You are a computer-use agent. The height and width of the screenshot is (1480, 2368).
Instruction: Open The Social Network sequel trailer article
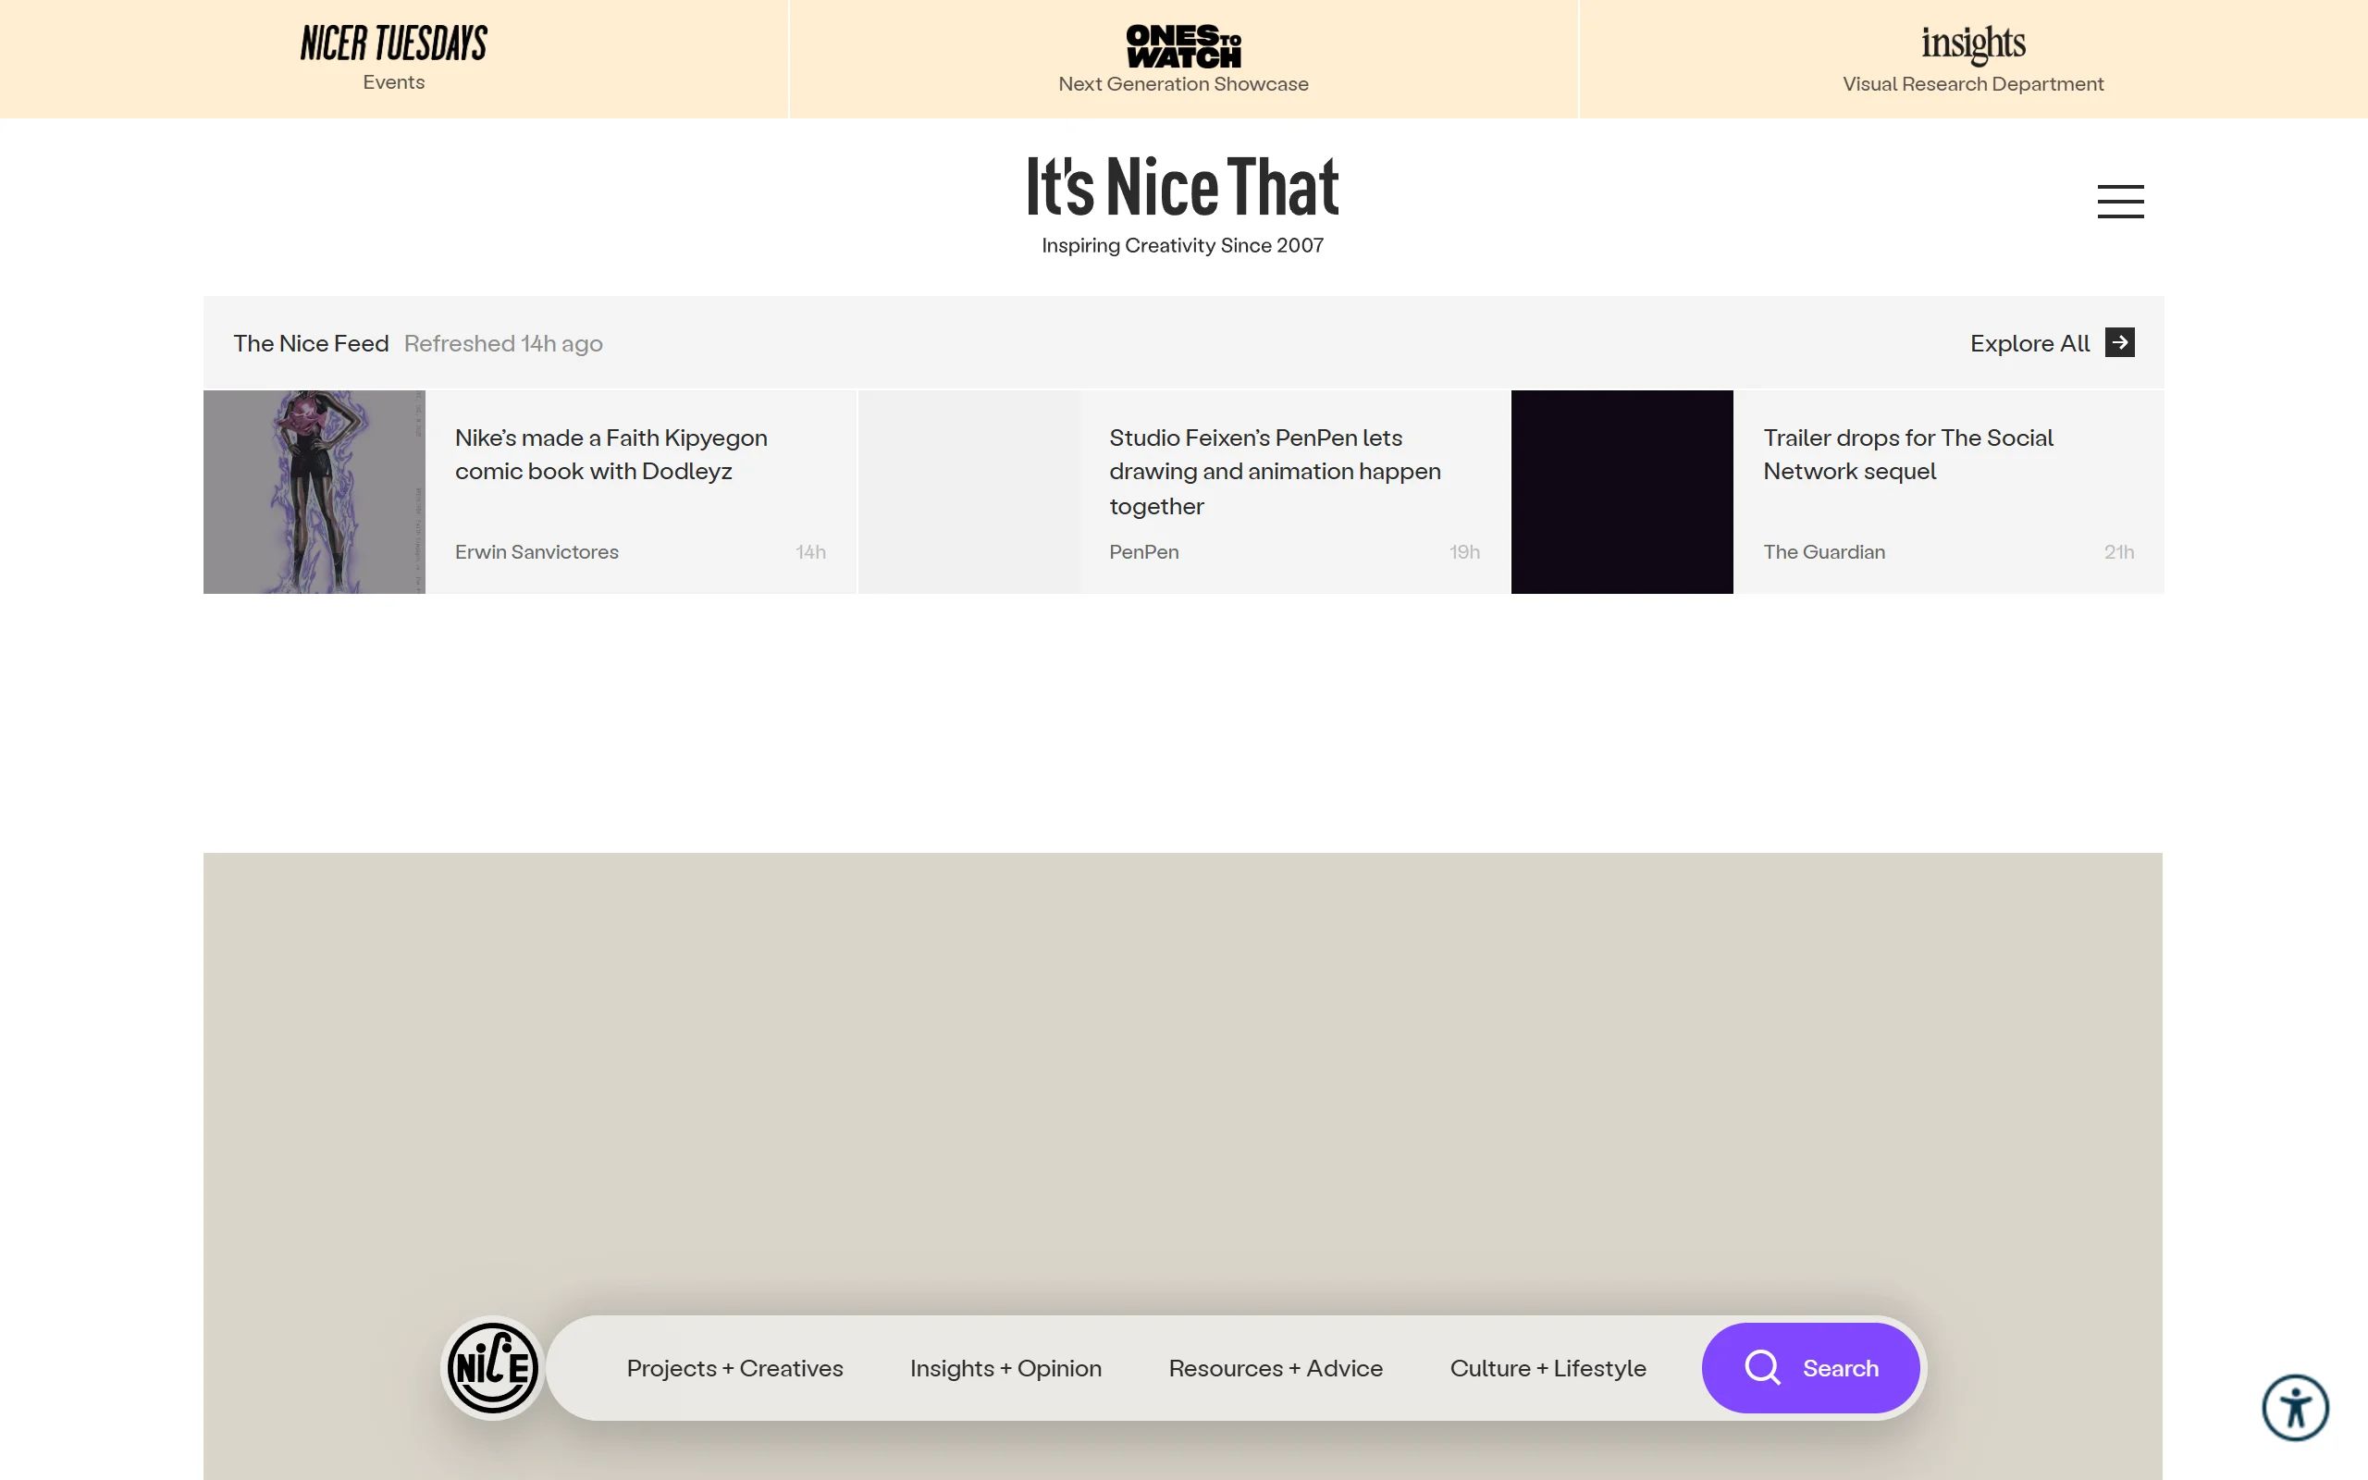pyautogui.click(x=1908, y=454)
